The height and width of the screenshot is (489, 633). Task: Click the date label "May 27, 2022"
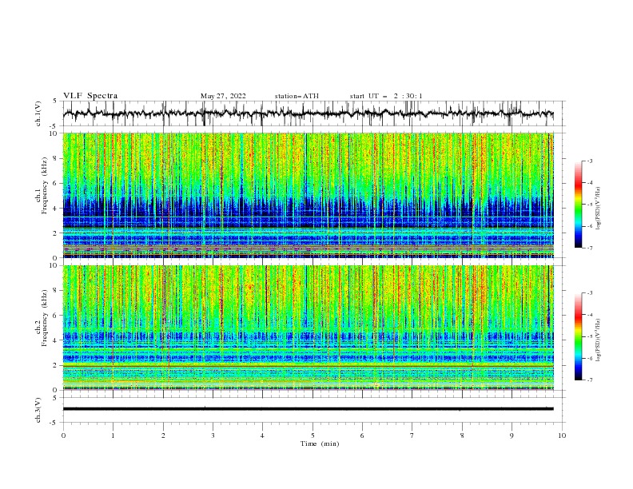223,96
